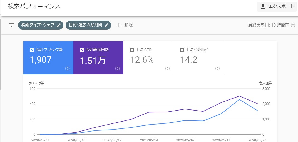Screen dimensions: 298x142
Task: Click the filter list icon
Action: pyautogui.click(x=11, y=25)
